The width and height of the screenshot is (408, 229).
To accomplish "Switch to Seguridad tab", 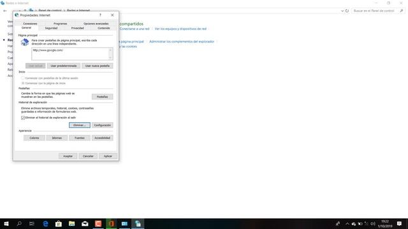I will coord(51,28).
